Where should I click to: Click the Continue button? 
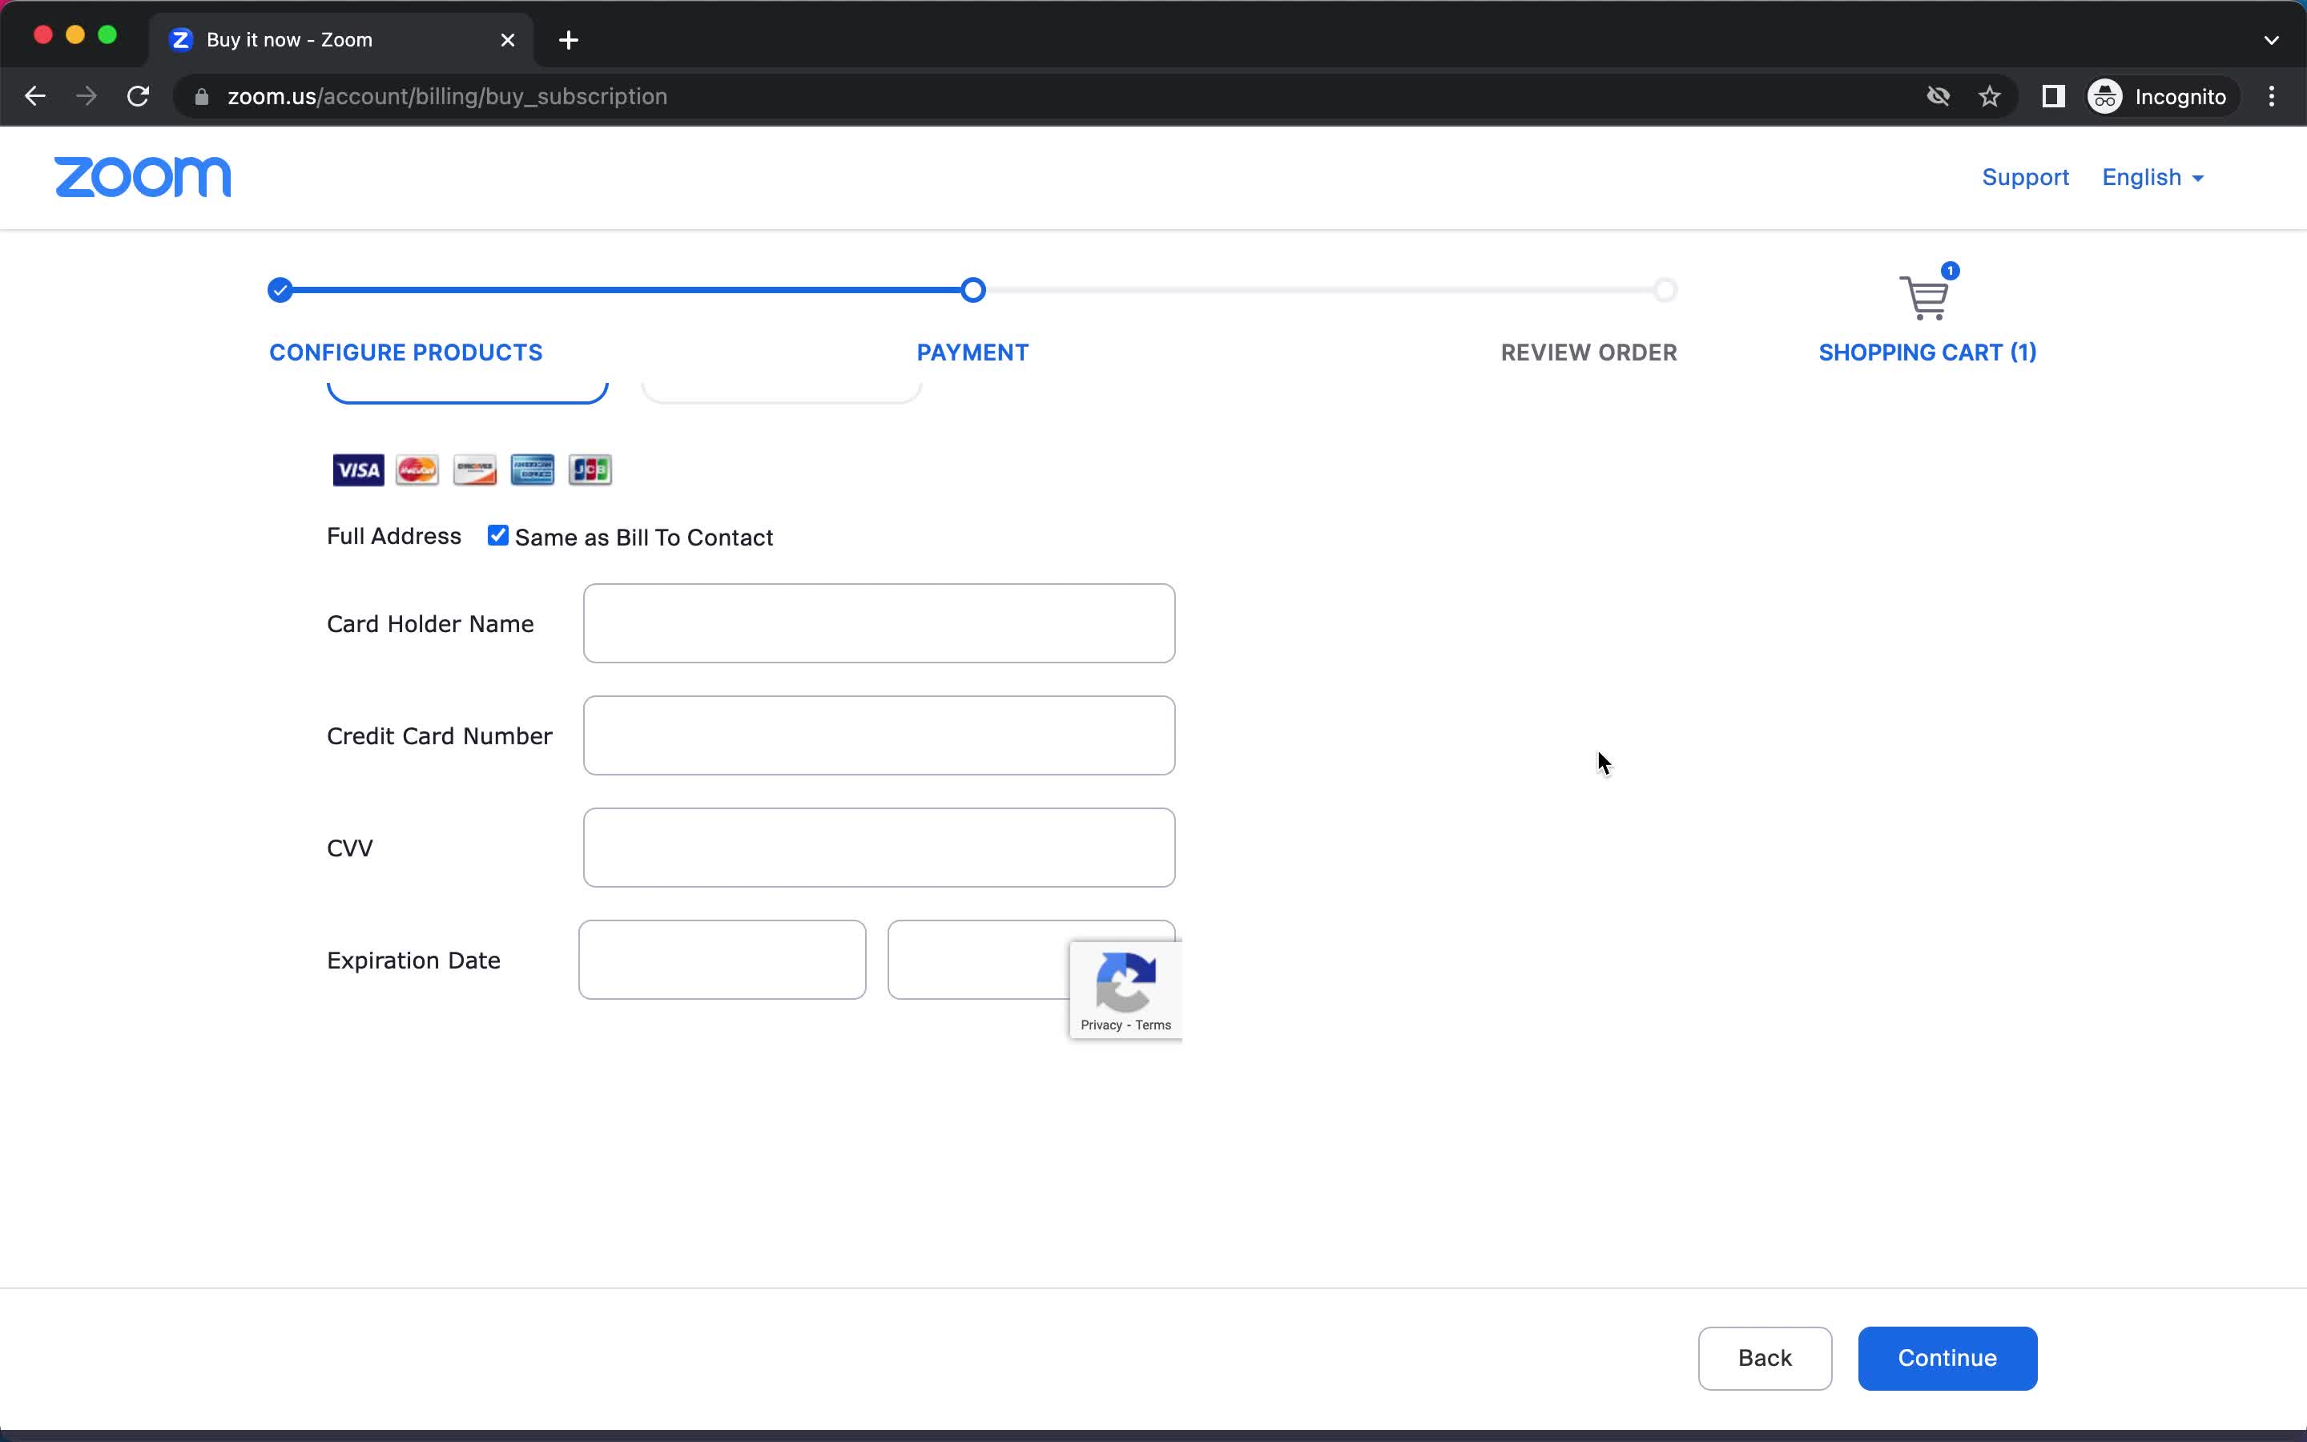(1947, 1357)
